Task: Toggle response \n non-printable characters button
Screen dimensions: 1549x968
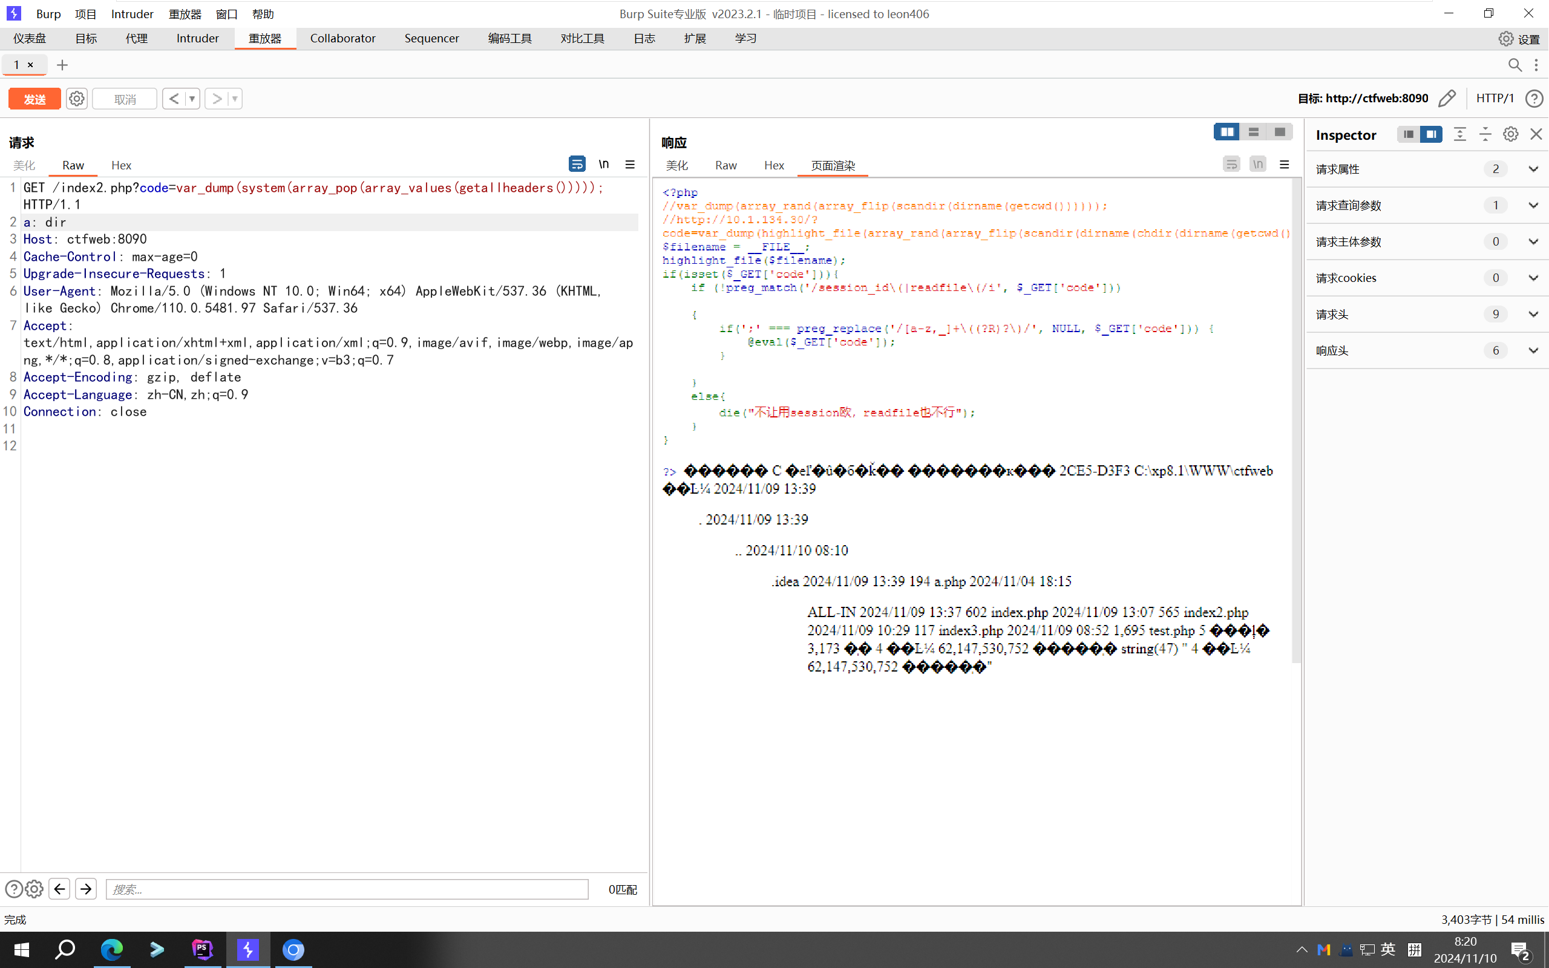Action: (1258, 164)
